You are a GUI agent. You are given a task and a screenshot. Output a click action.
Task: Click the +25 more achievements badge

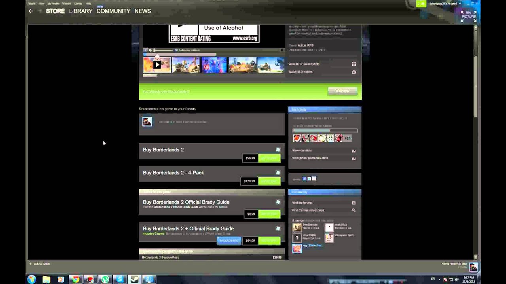pyautogui.click(x=347, y=138)
